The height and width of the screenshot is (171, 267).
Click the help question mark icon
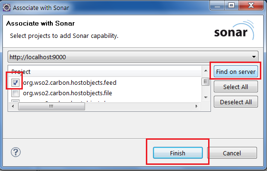pos(16,152)
